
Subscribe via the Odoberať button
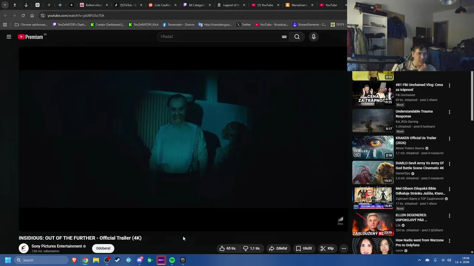click(103, 248)
